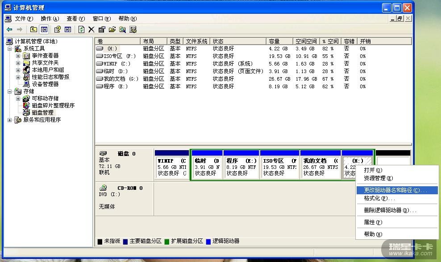Image resolution: width=441 pixels, height=262 pixels.
Task: Click the magnifier search toolbar icon
Action: coord(122,29)
